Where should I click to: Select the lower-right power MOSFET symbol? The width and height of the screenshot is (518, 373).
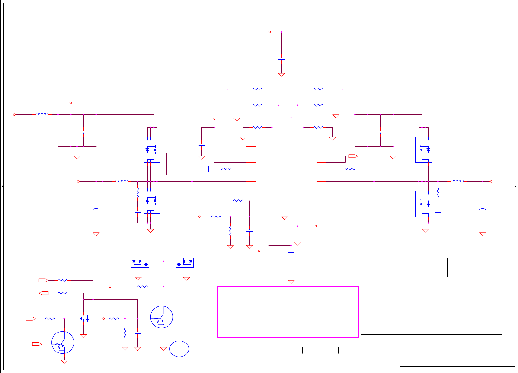point(424,204)
